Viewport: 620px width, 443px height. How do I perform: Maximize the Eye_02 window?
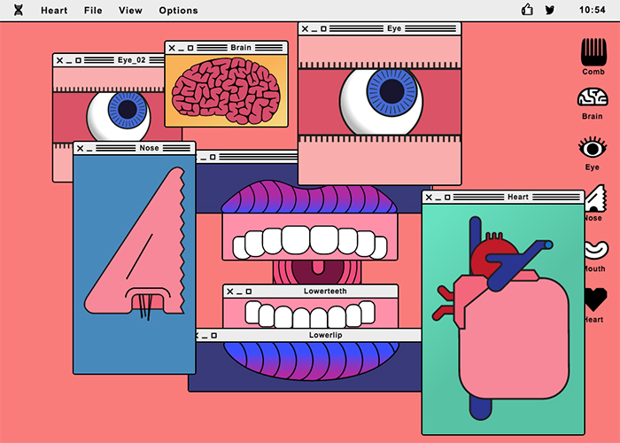coord(79,60)
